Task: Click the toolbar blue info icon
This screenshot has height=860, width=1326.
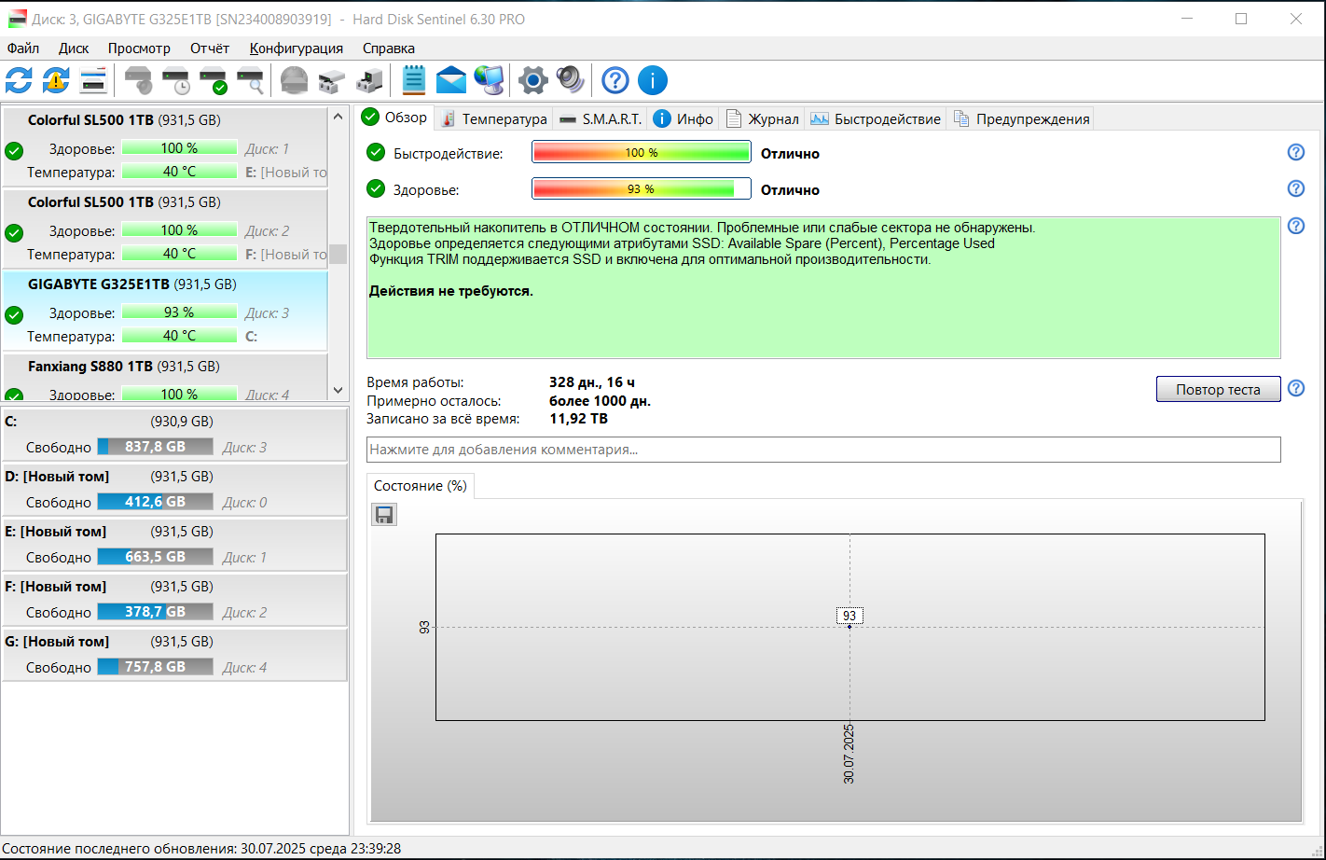Action: click(x=653, y=80)
